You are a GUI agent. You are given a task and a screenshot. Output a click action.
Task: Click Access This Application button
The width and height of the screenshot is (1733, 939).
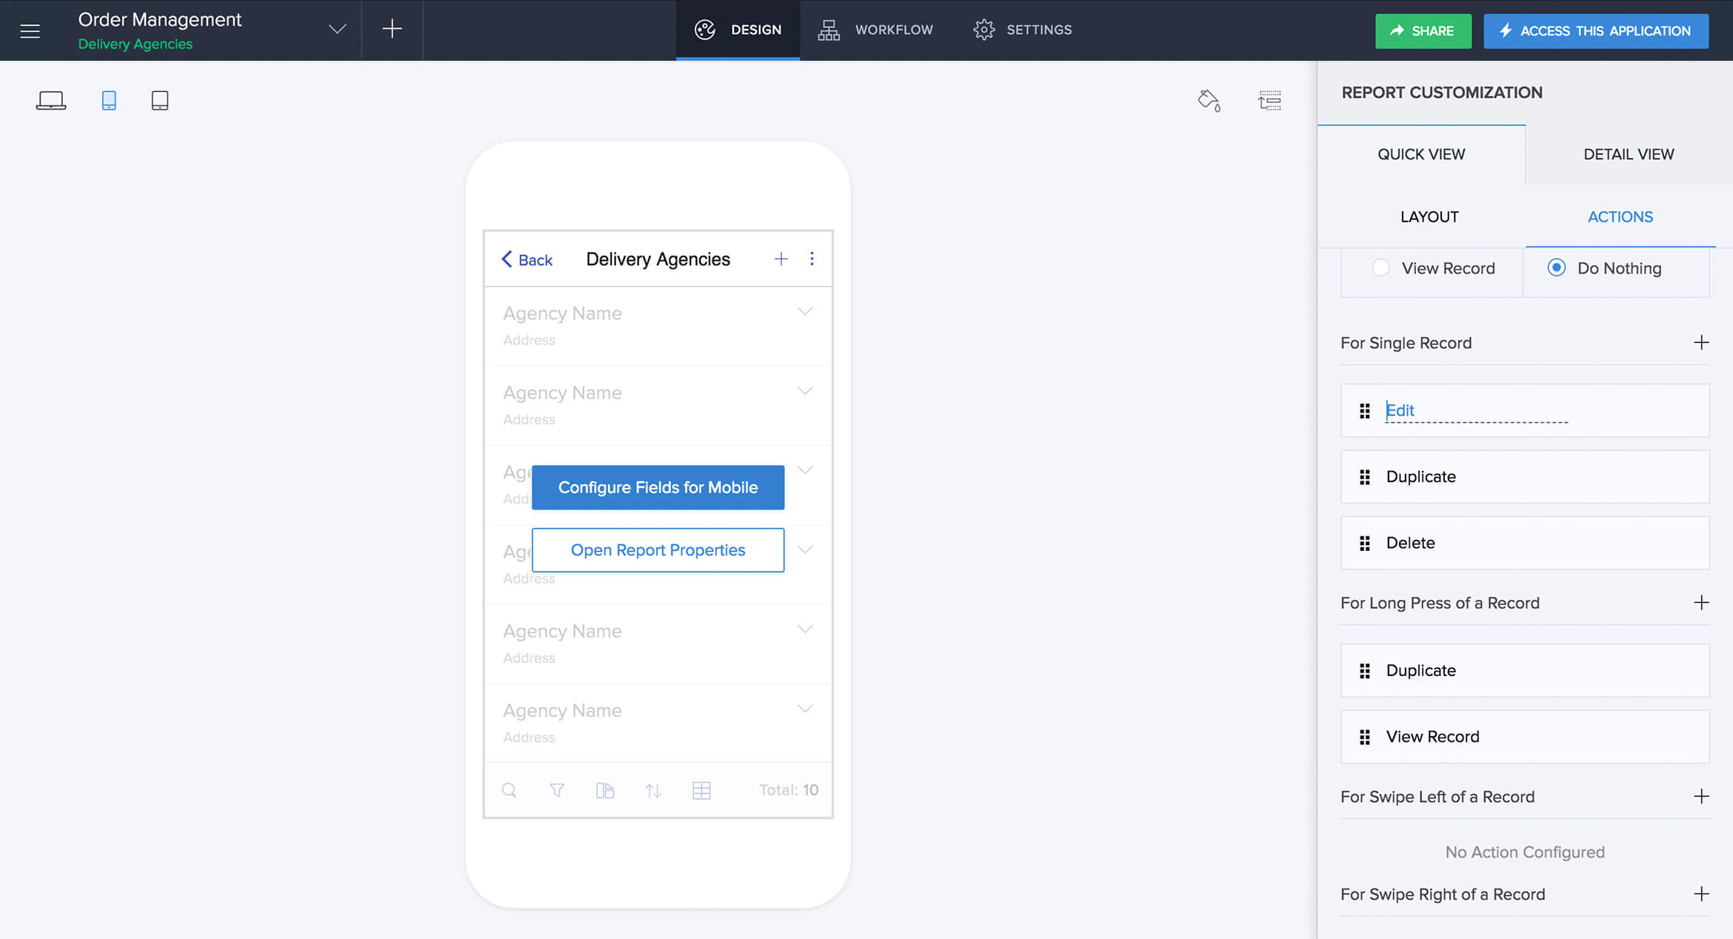click(1596, 30)
